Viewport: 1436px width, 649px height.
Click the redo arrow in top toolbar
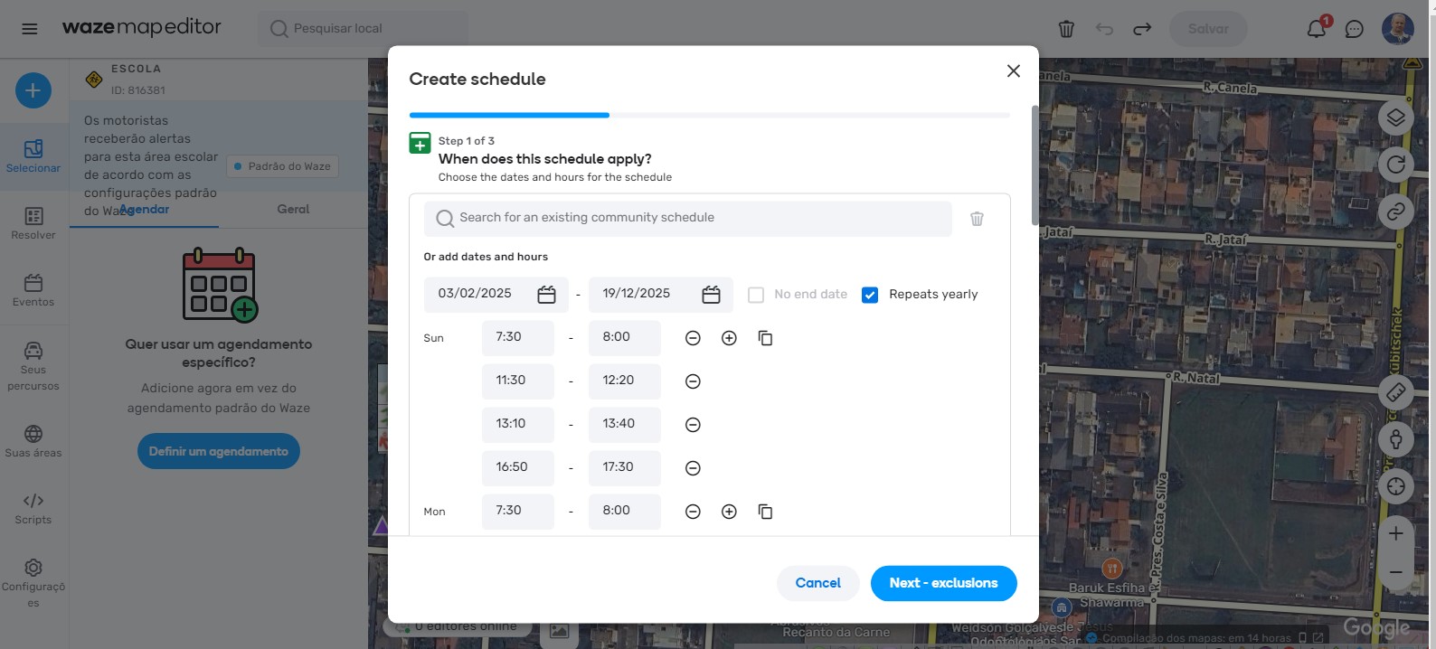1142,29
